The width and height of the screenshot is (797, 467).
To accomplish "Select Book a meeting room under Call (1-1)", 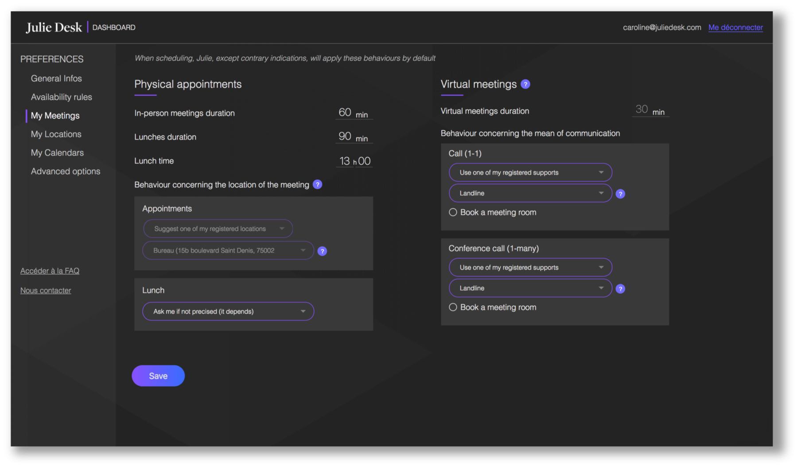I will (453, 212).
